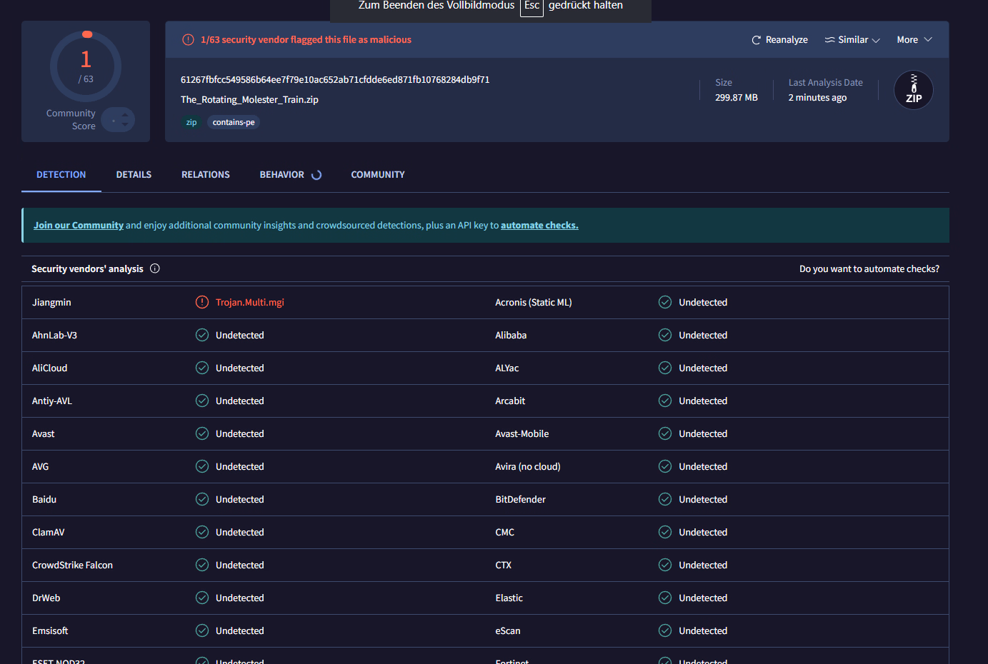This screenshot has width=988, height=664.
Task: Click the check icon for Avast result
Action: click(202, 433)
